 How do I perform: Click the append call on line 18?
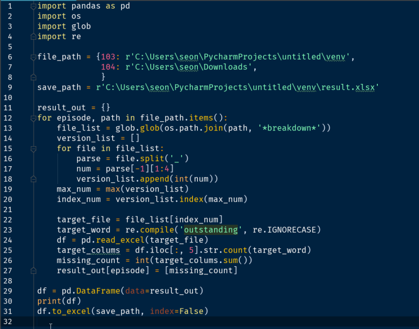154,179
